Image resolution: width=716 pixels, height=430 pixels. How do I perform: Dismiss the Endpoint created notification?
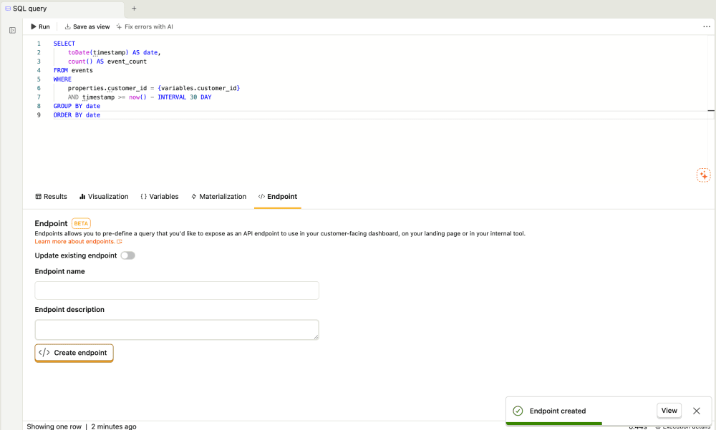coord(696,410)
